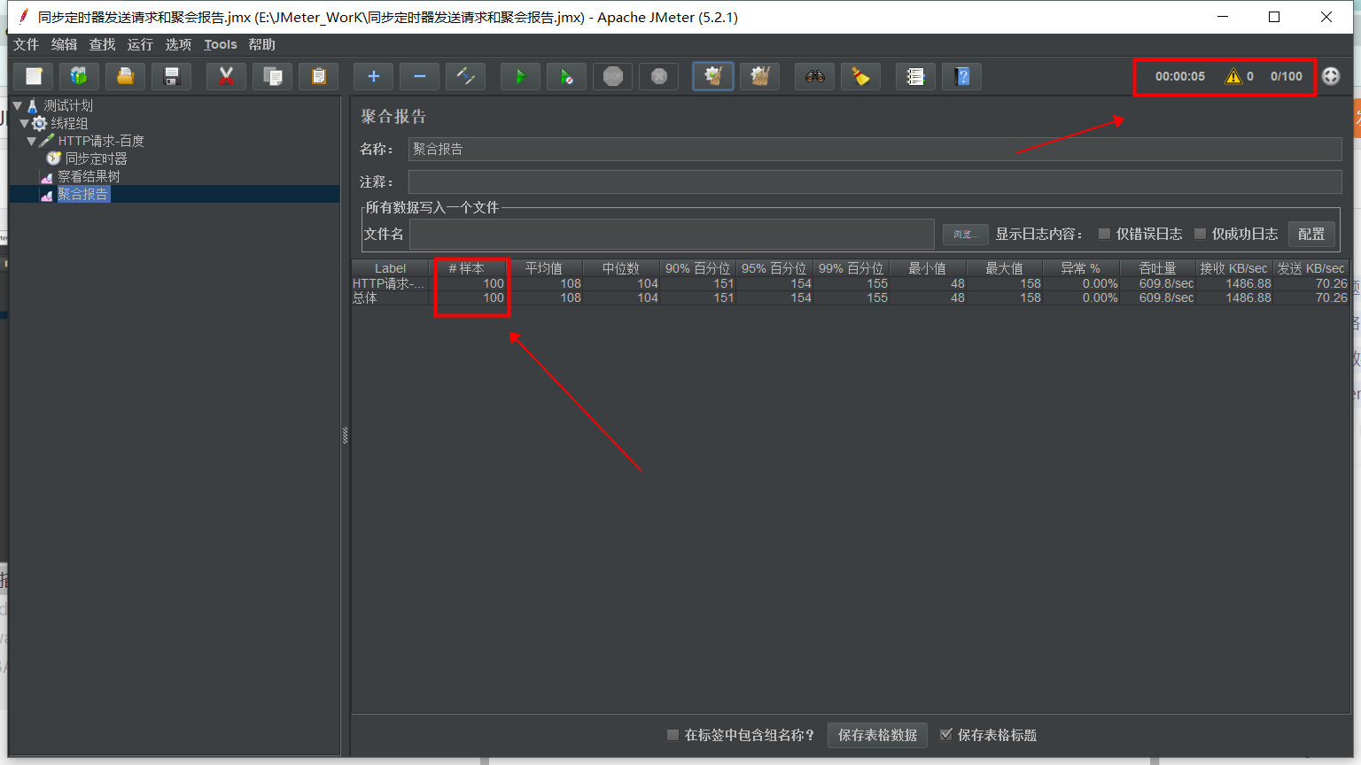Click the JMeter Help question mark icon
The width and height of the screenshot is (1361, 765).
(x=961, y=76)
